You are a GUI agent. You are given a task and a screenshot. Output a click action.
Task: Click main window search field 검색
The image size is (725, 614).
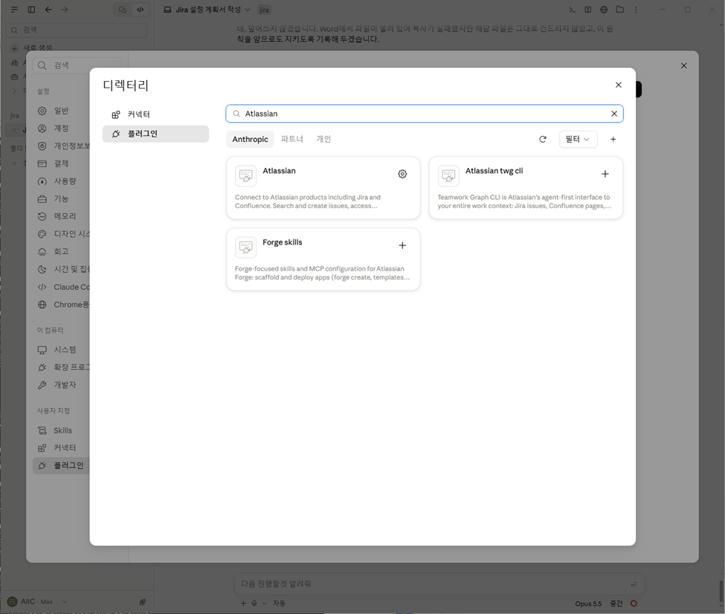[77, 30]
